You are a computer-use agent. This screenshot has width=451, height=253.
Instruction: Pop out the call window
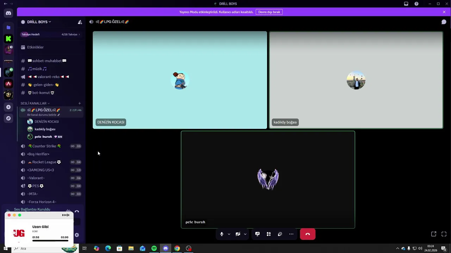(x=434, y=234)
